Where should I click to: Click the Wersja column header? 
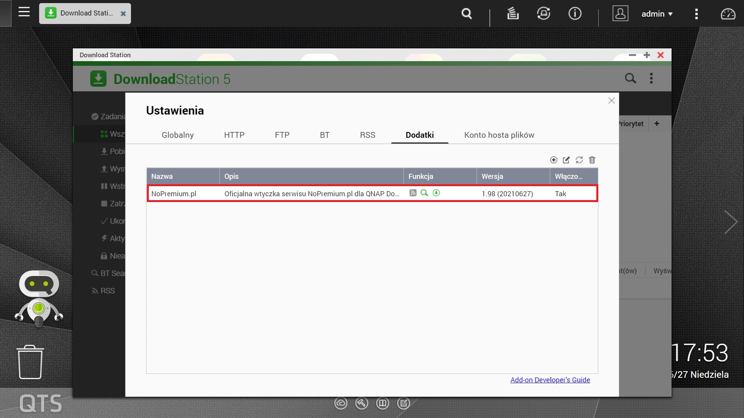pyautogui.click(x=513, y=176)
